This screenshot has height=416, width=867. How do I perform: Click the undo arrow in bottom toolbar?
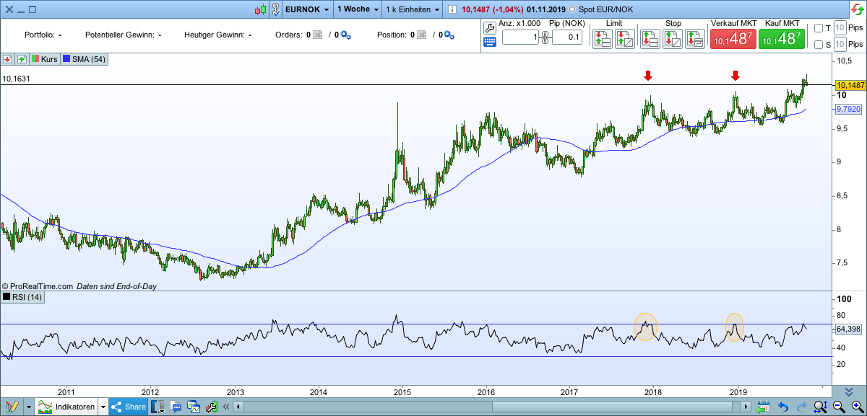click(x=782, y=407)
